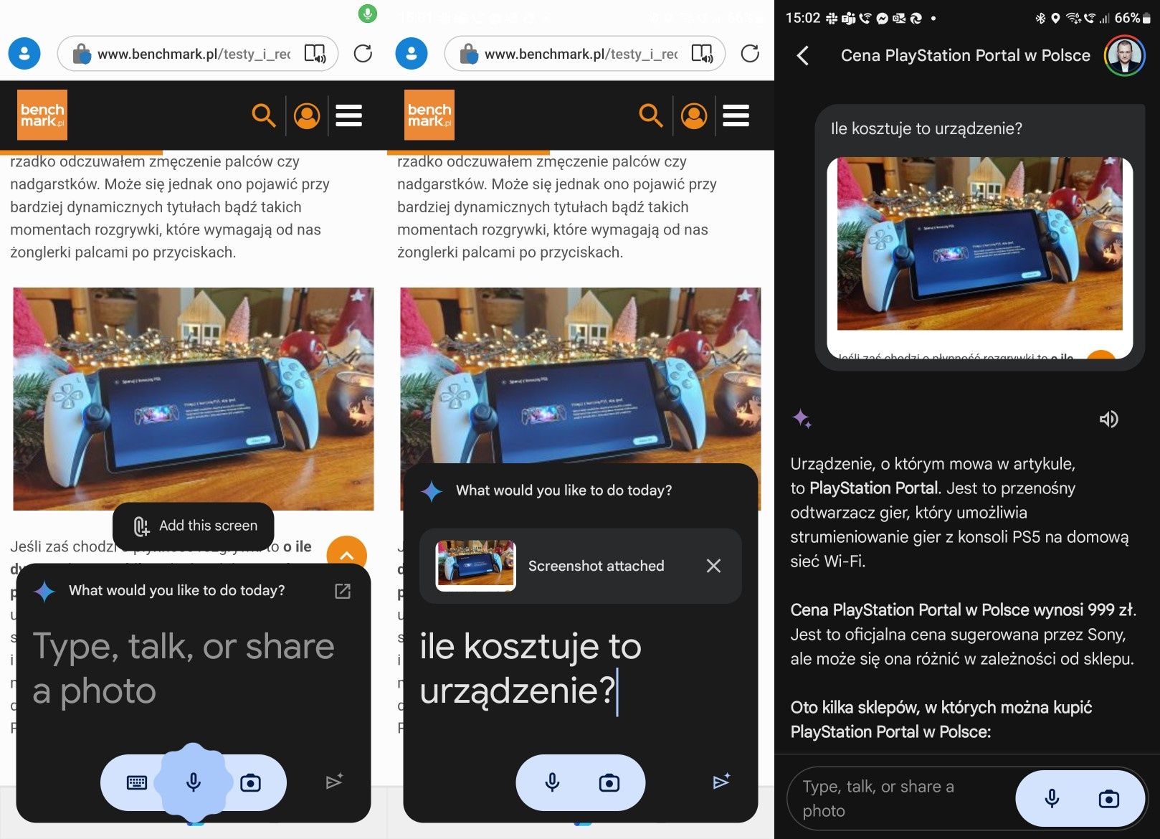
Task: Tap the 'Add this screen' button
Action: point(194,526)
